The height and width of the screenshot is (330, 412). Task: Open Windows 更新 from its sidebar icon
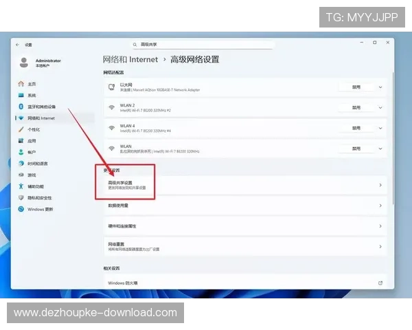pos(21,209)
